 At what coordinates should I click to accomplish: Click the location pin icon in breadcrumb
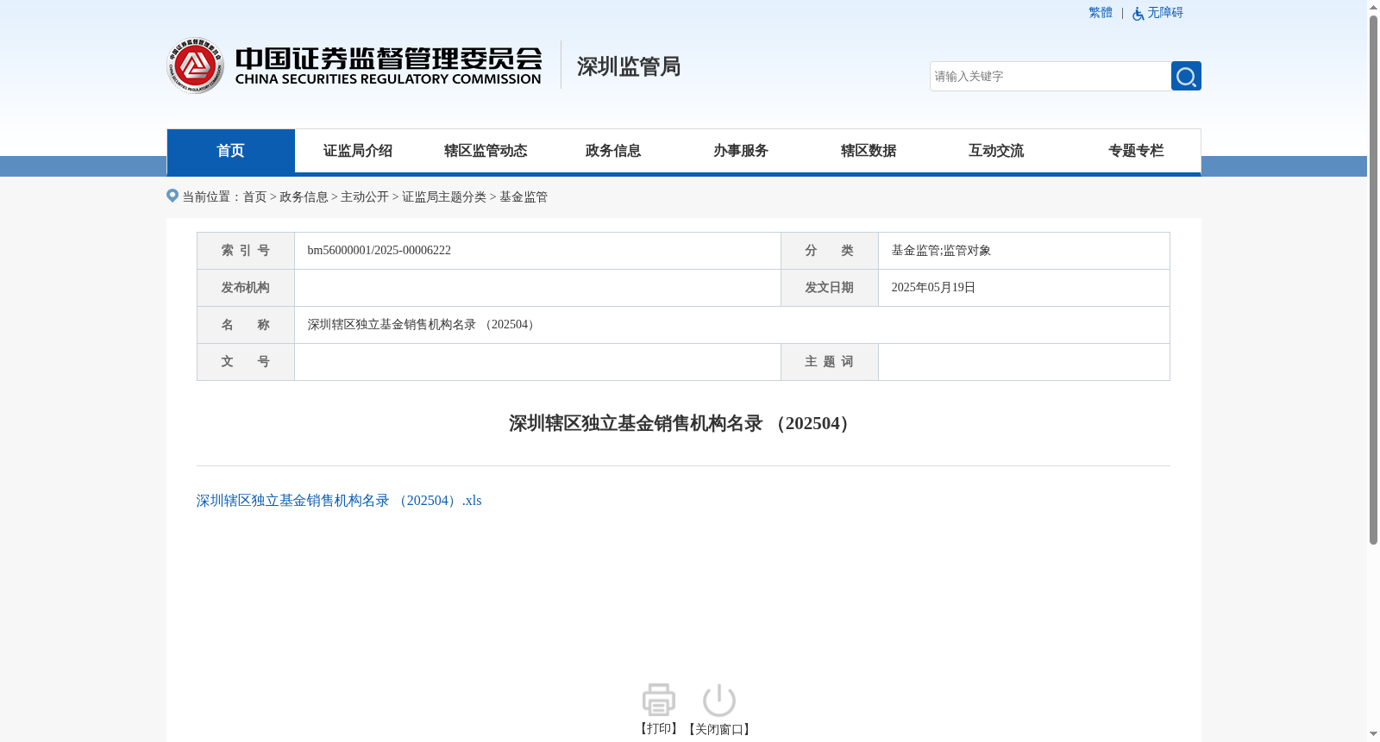(172, 196)
